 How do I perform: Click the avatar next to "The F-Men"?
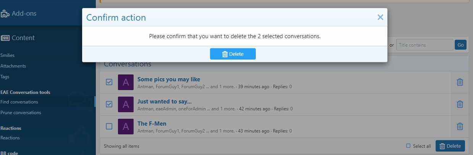coord(126,126)
